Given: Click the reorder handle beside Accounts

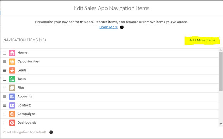Looking at the screenshot, I should 5,97.
